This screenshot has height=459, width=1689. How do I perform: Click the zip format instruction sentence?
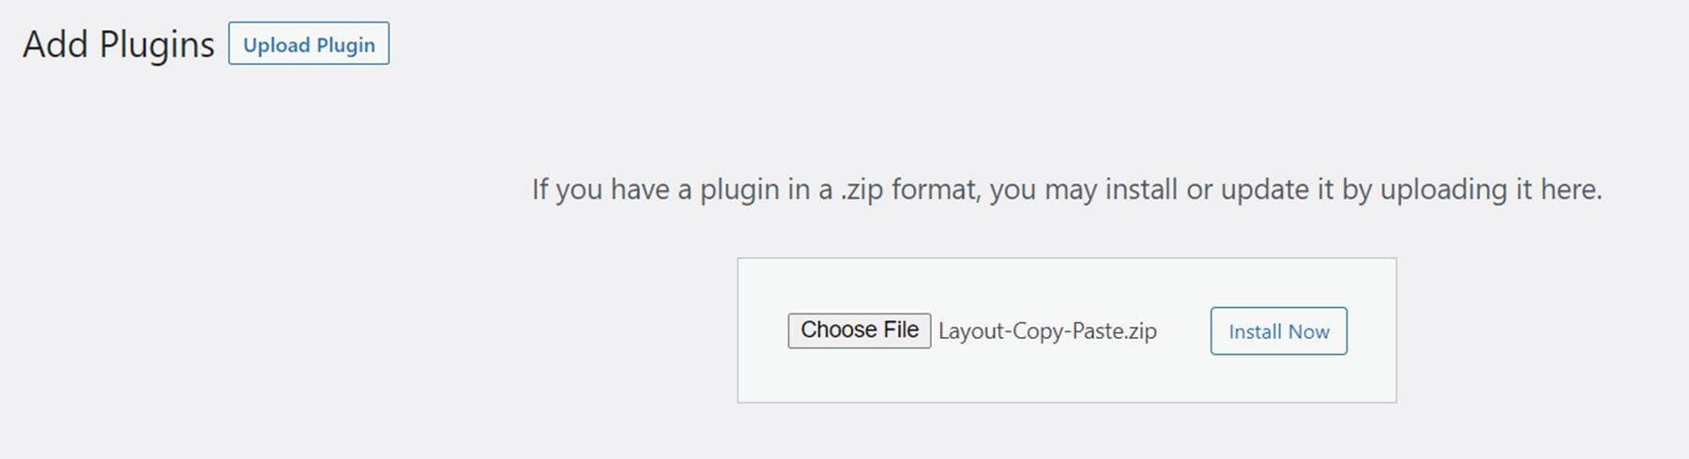click(1066, 190)
